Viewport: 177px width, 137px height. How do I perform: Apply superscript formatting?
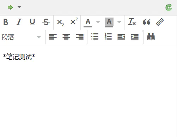click(x=74, y=21)
